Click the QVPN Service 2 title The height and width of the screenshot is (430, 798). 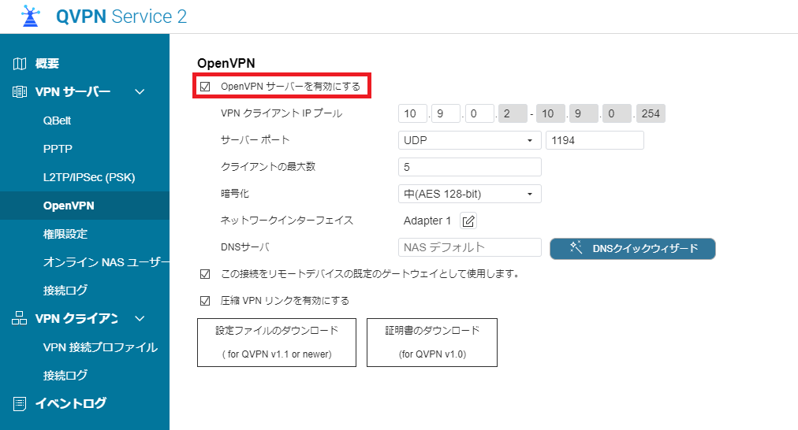click(121, 17)
